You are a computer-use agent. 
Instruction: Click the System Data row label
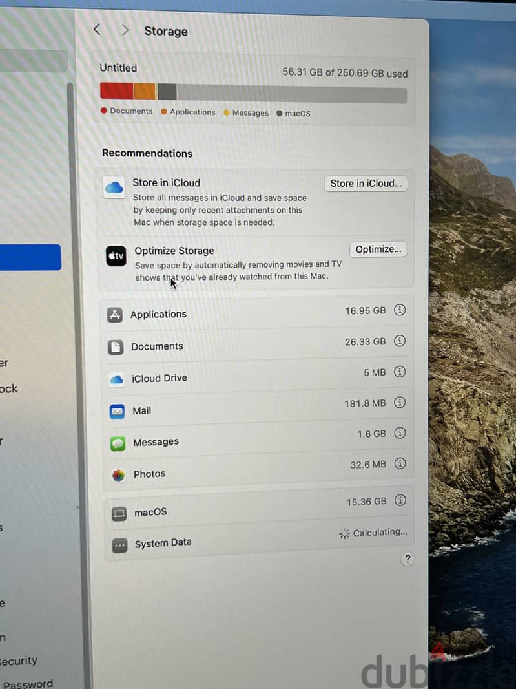point(163,543)
